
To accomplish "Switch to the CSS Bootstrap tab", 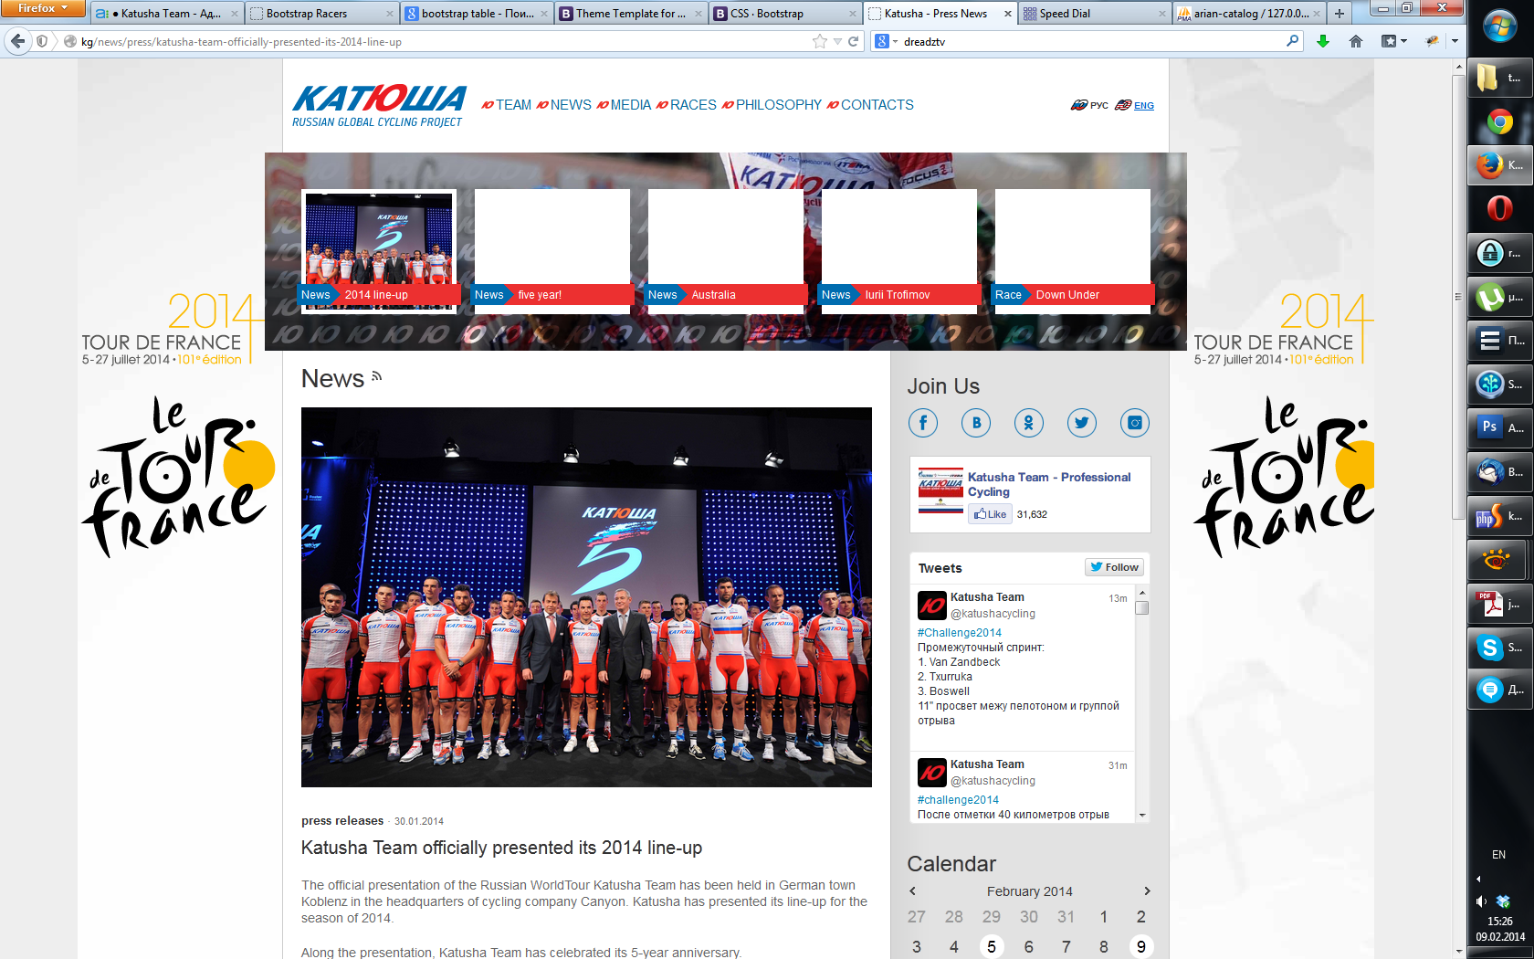I will click(786, 14).
